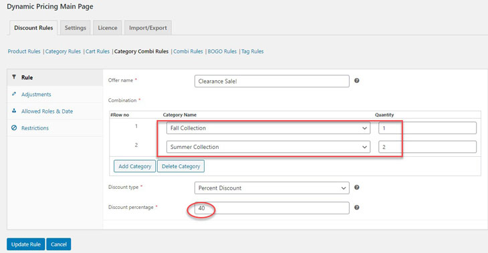This screenshot has height=253, width=488.
Task: Click the help icon beside Discount percentage
Action: pyautogui.click(x=357, y=208)
